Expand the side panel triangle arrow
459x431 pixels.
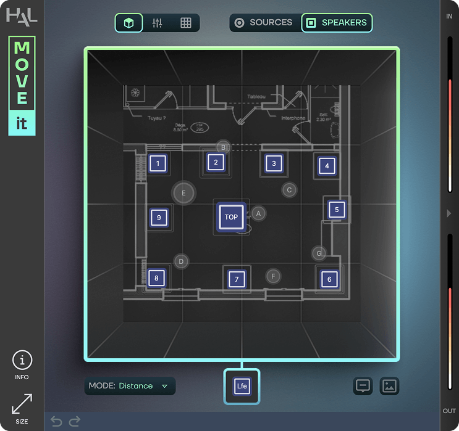click(x=449, y=213)
